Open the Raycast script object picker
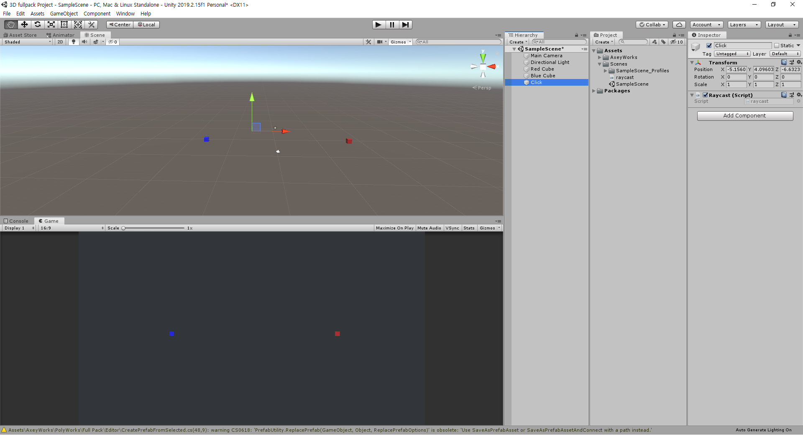803x438 pixels. click(x=798, y=101)
